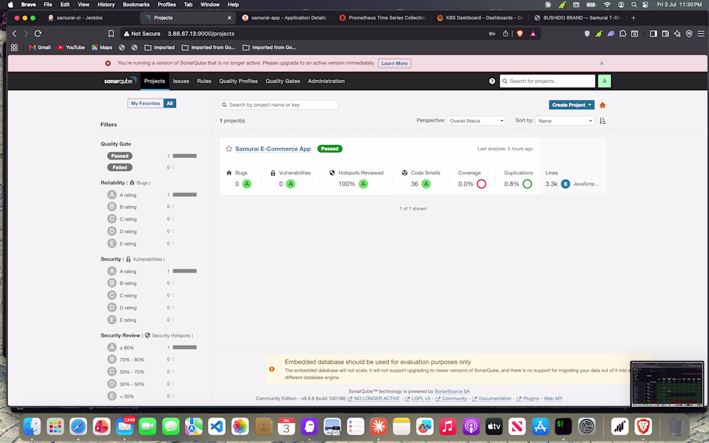Click the SonarQube logo
The width and height of the screenshot is (709, 443).
coord(121,81)
